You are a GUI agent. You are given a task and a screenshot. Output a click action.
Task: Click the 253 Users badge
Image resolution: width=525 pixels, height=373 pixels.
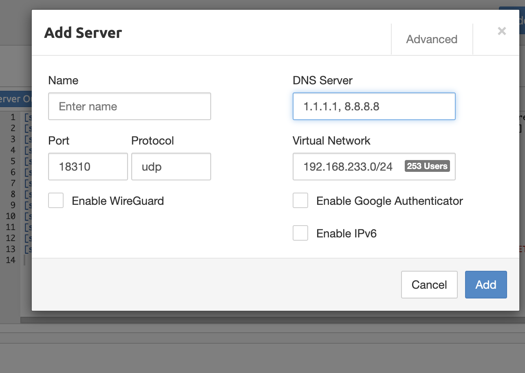[x=427, y=166]
